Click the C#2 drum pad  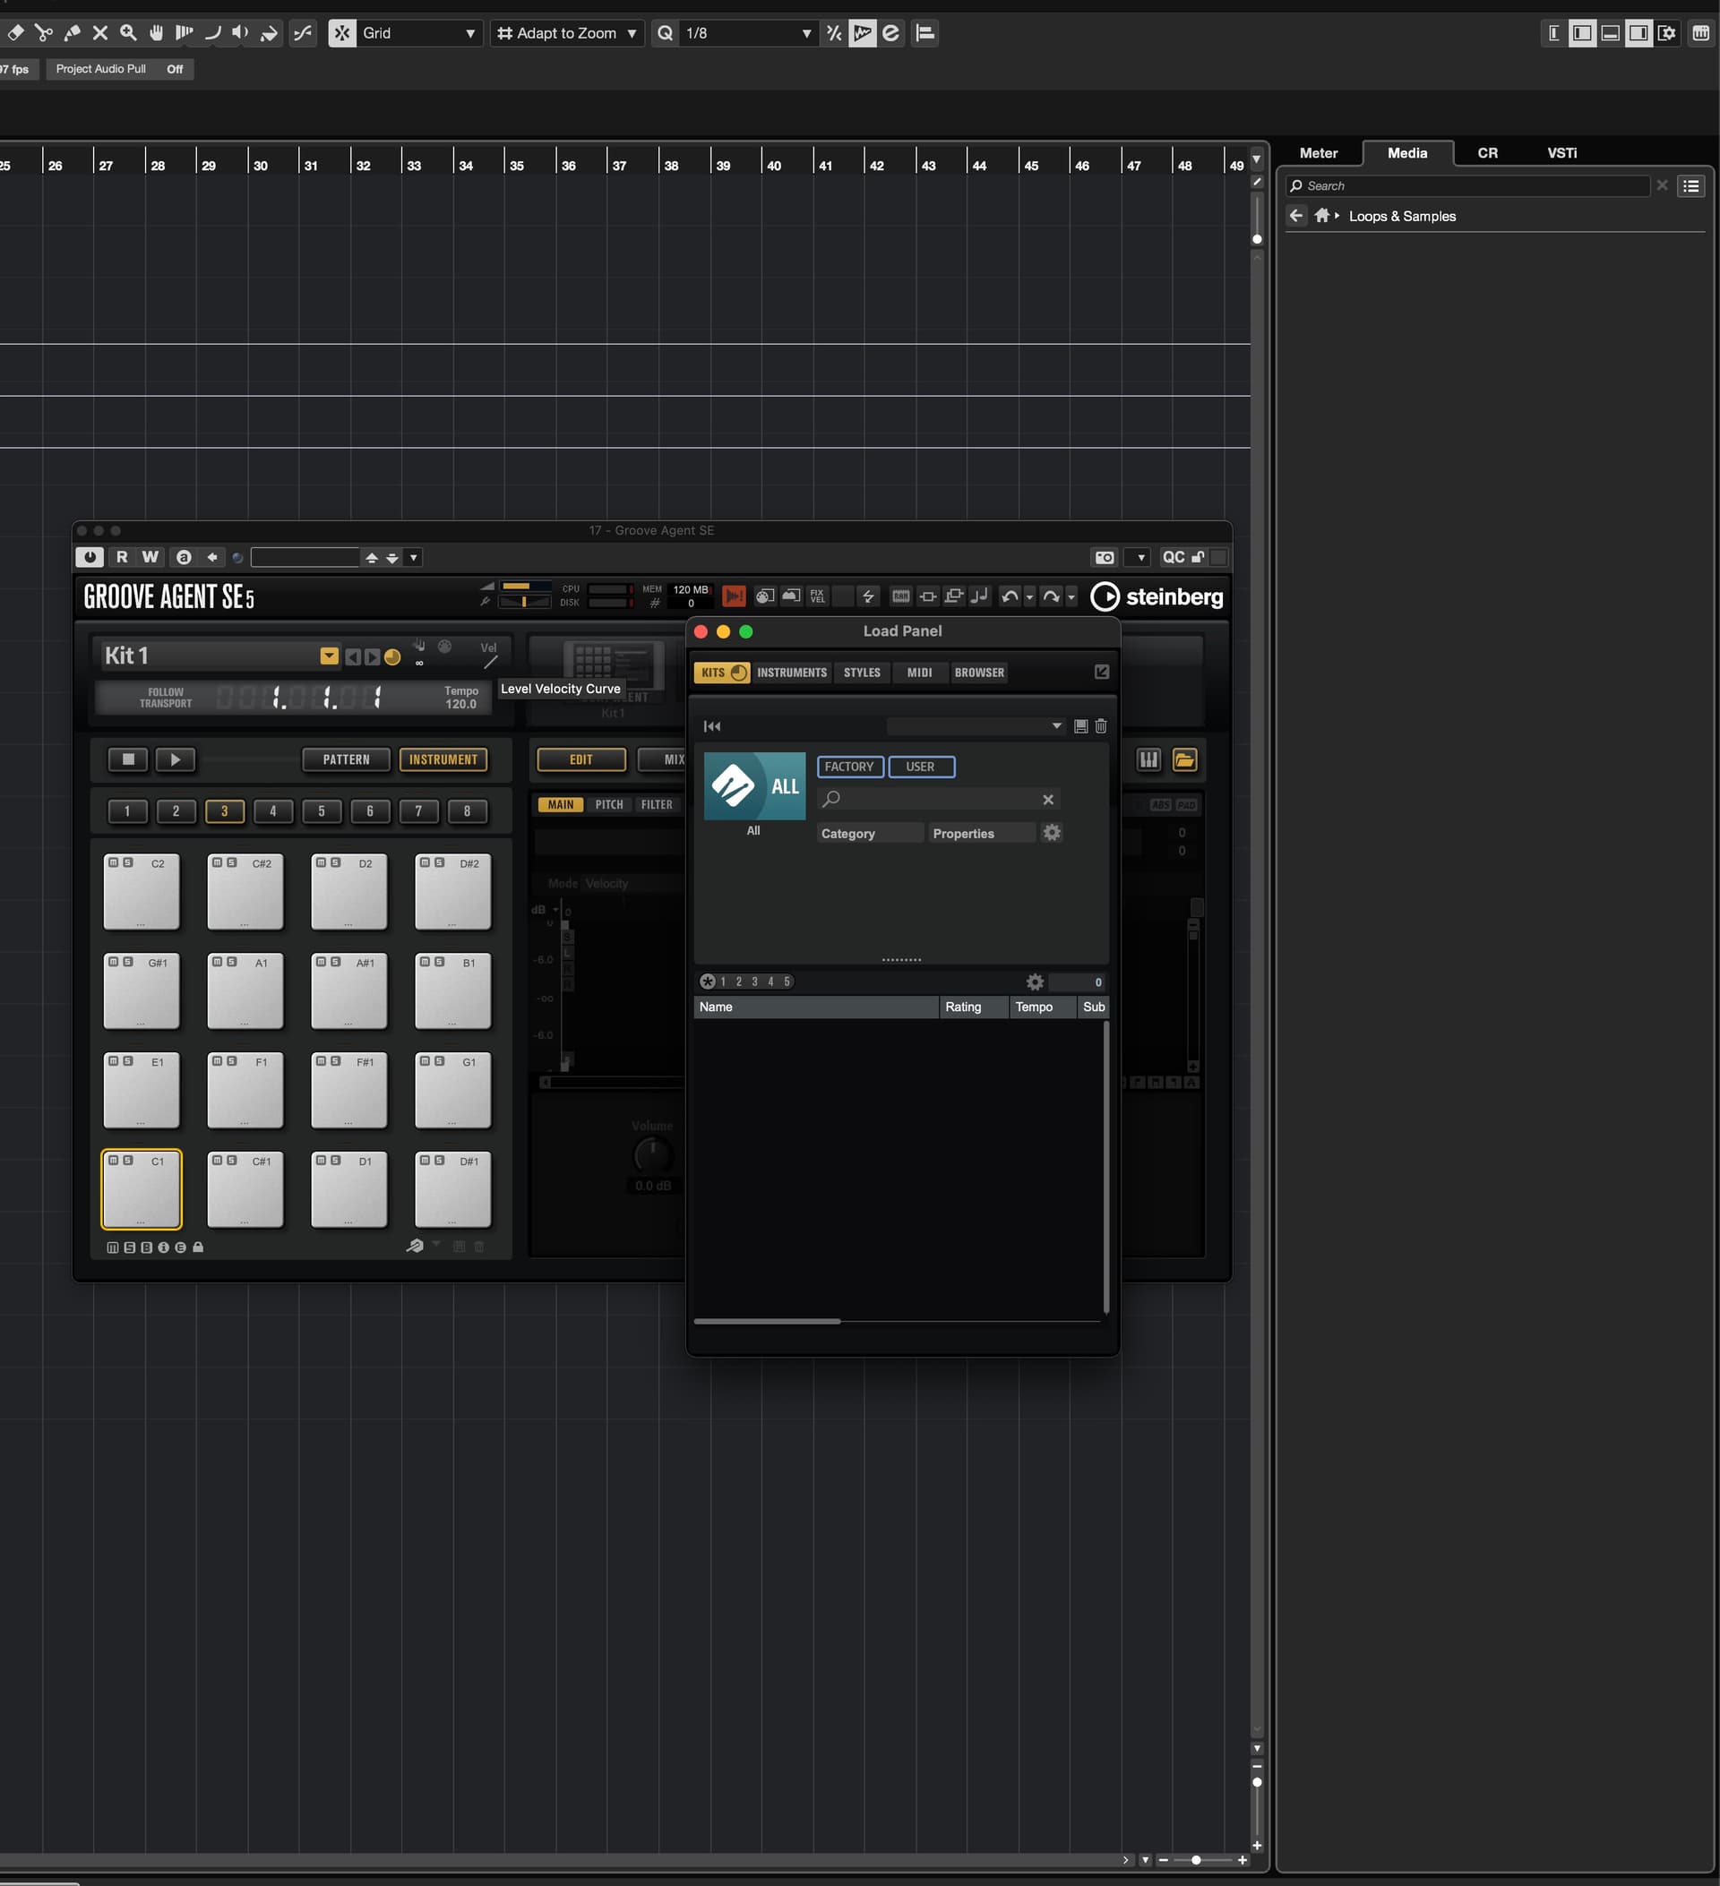245,896
